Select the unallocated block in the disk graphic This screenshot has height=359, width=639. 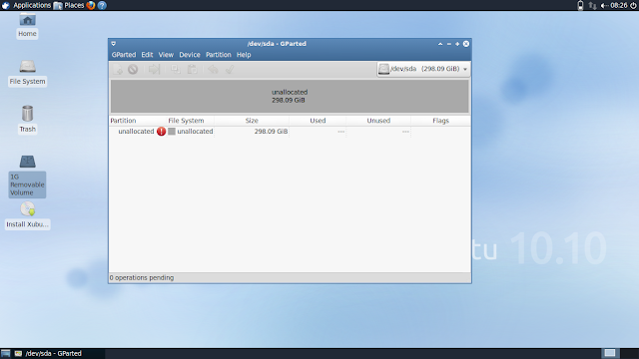coord(290,96)
